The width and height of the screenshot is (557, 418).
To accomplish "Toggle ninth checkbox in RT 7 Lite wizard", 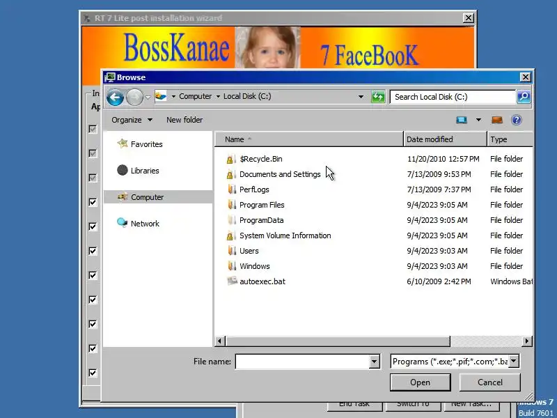I will 93,324.
